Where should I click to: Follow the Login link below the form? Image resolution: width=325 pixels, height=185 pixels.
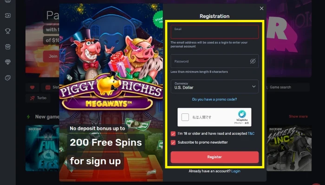(x=236, y=171)
